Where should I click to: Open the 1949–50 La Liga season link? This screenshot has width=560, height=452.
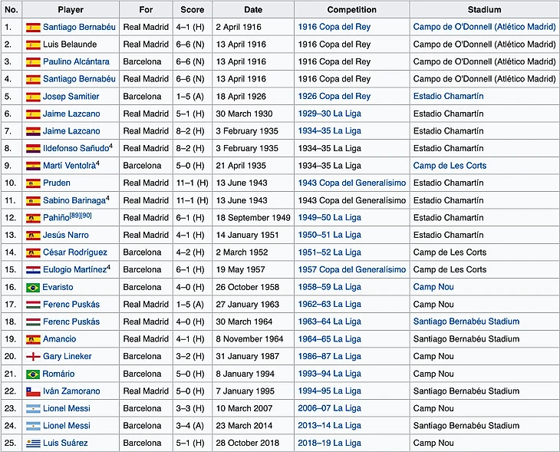coord(330,218)
